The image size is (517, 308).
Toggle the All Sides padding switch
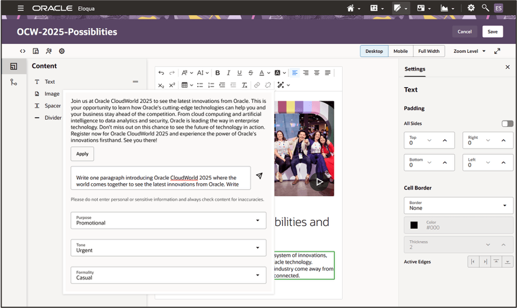coord(507,124)
